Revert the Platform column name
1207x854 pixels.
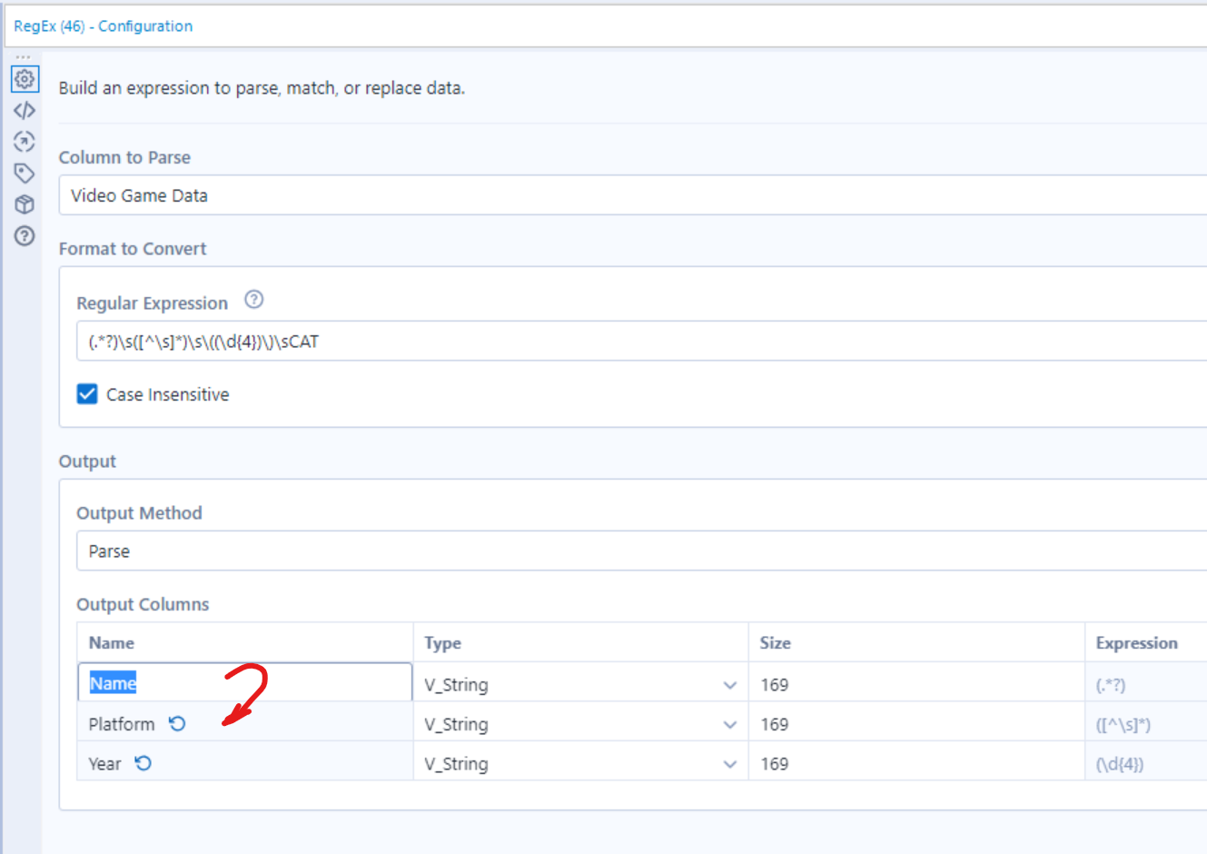click(177, 723)
